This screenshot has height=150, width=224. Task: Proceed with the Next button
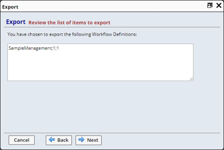click(x=88, y=140)
